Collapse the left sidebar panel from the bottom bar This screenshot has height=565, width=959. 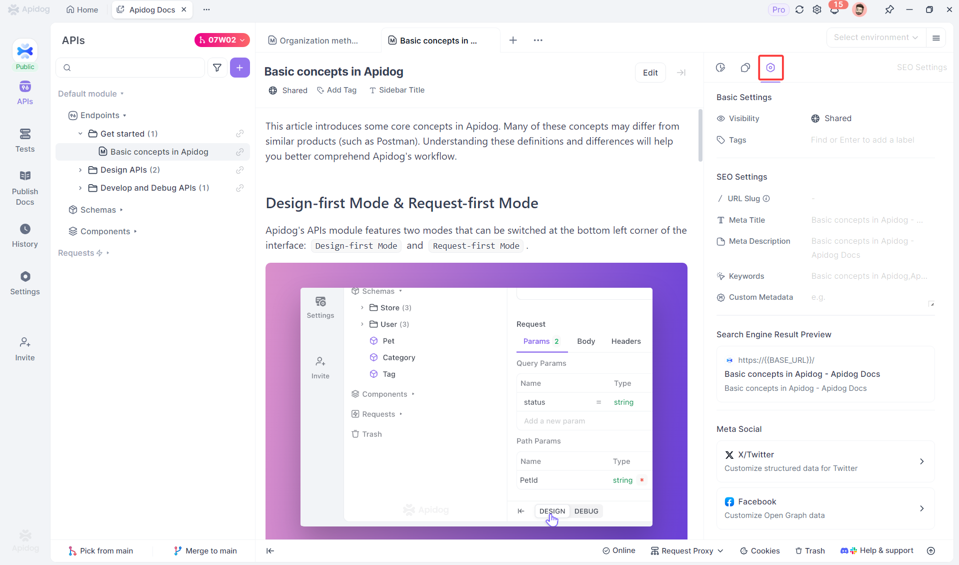(270, 550)
